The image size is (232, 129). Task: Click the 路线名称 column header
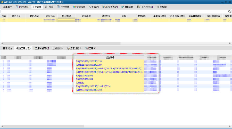coord(67,16)
